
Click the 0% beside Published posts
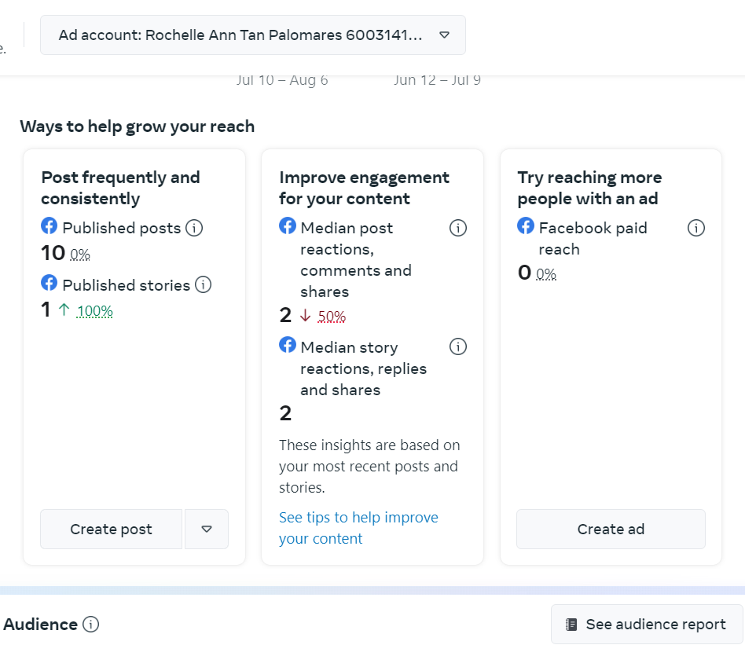coord(80,255)
